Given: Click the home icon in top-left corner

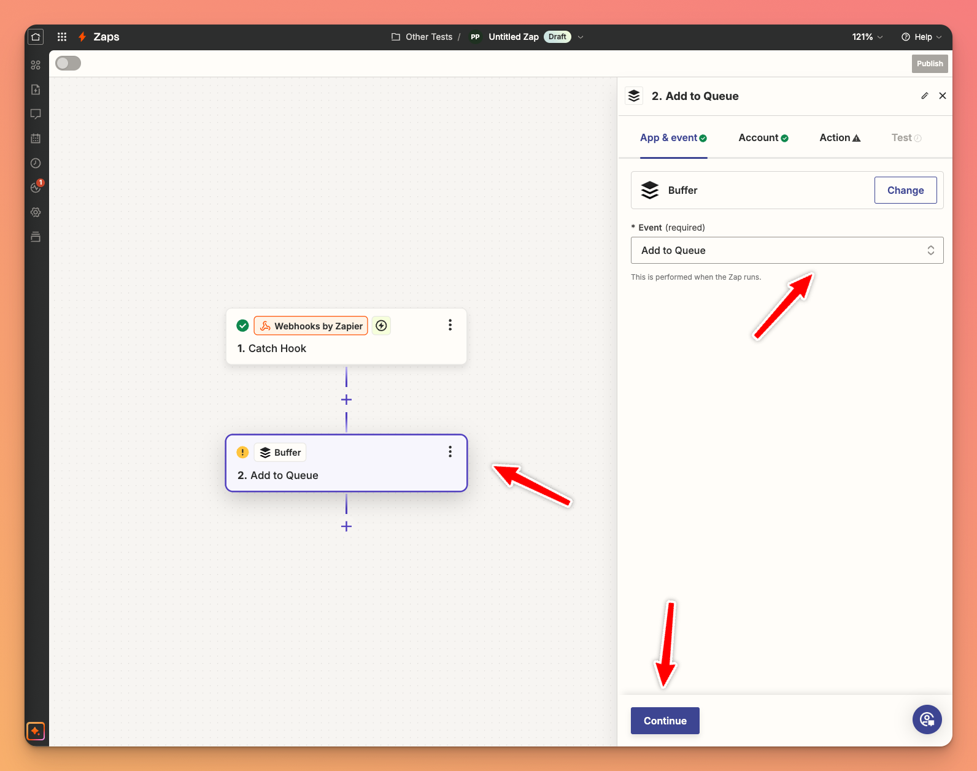Looking at the screenshot, I should tap(36, 37).
